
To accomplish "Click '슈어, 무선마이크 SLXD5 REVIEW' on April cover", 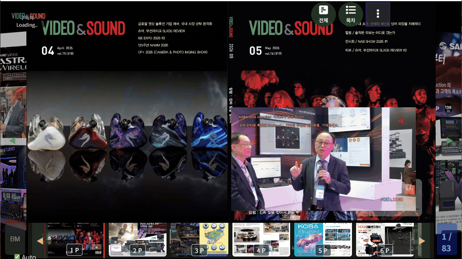I will tap(162, 31).
